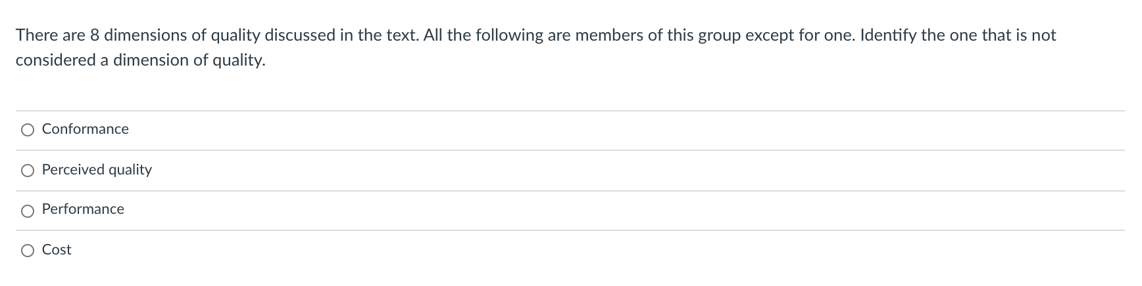This screenshot has width=1142, height=286.
Task: Click the number "8" in the question
Action: (95, 35)
